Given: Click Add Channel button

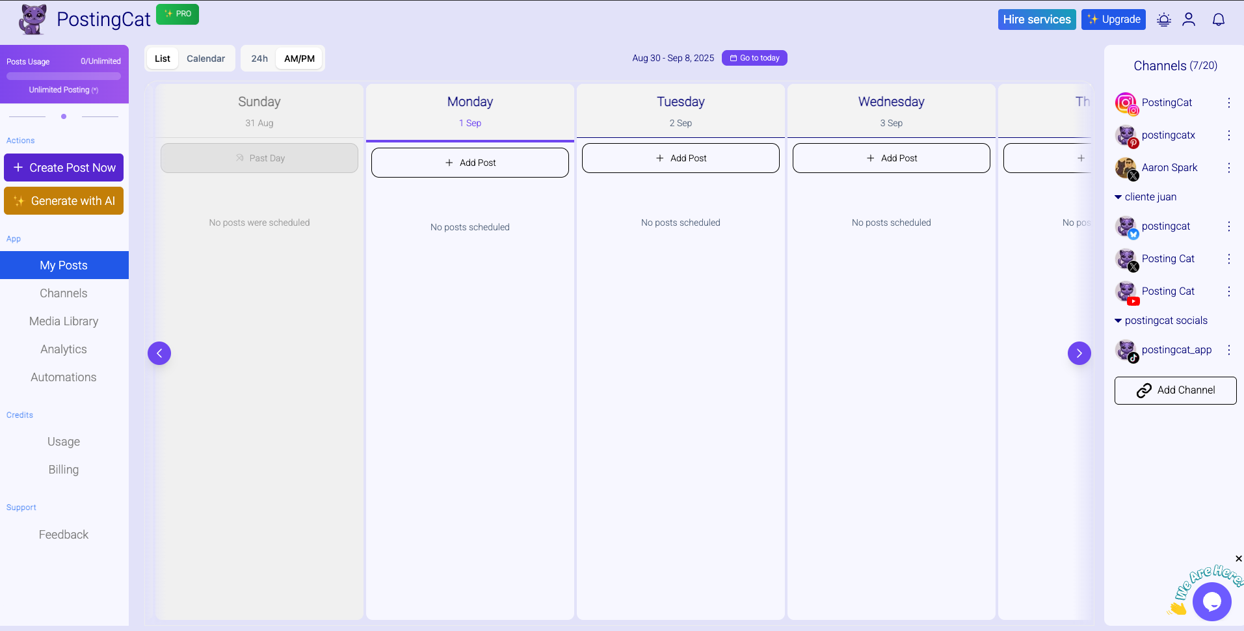Looking at the screenshot, I should pos(1176,390).
